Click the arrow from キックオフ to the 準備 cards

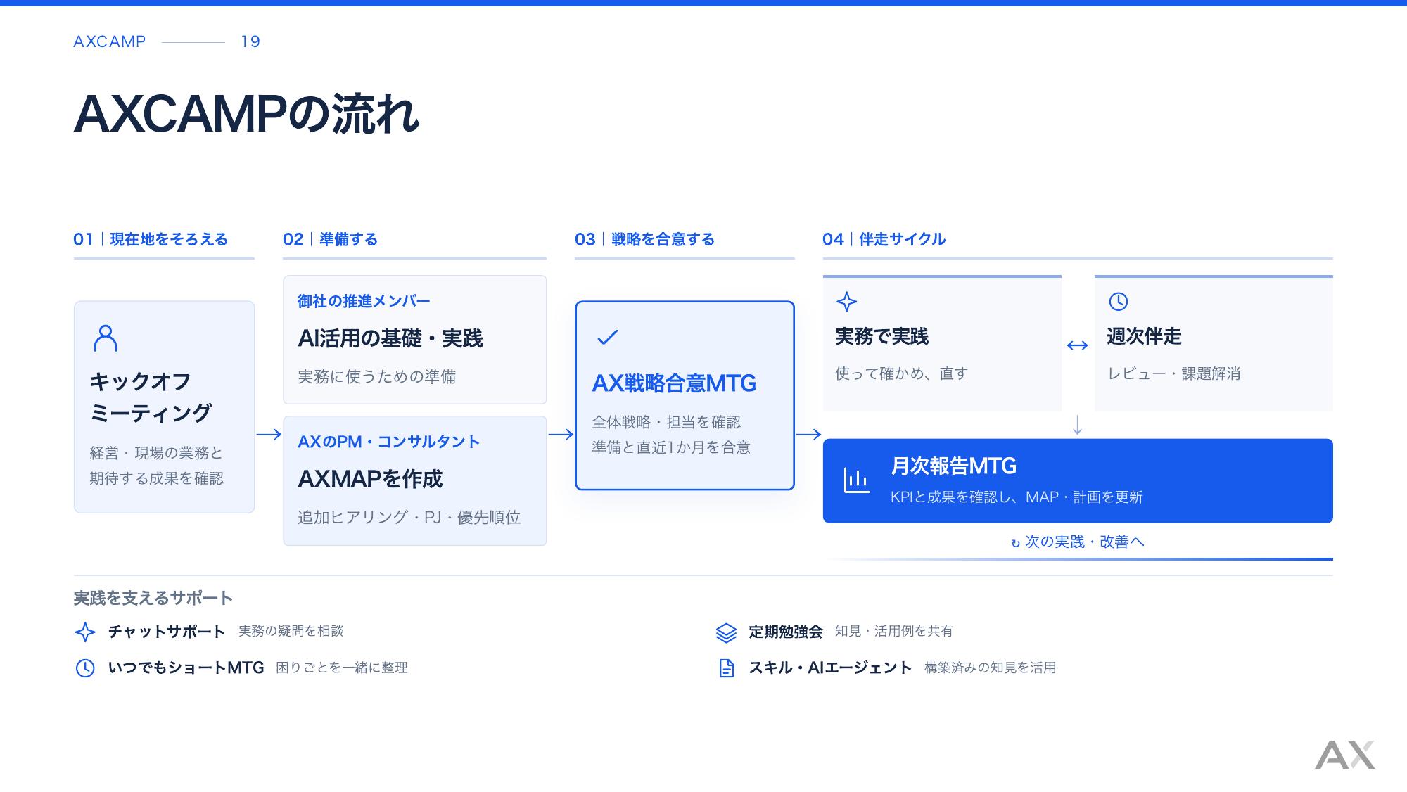pos(269,435)
